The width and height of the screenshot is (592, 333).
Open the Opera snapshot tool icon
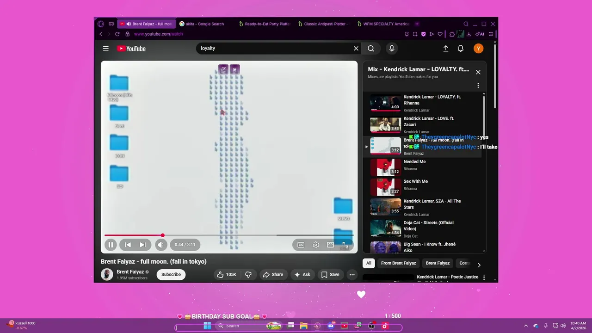(x=415, y=34)
